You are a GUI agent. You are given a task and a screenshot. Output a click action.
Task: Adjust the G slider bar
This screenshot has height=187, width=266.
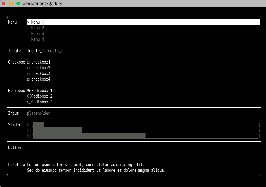(x=146, y=130)
